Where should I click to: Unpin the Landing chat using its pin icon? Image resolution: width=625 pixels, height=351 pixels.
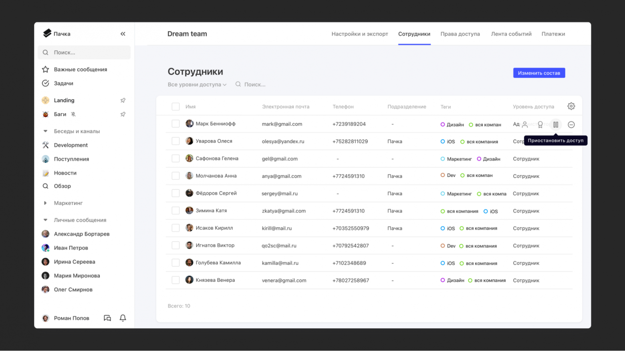(123, 100)
